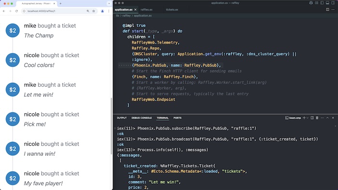Open the browser zoom magnifier icon
The height and width of the screenshot is (190, 338).
(88, 11)
